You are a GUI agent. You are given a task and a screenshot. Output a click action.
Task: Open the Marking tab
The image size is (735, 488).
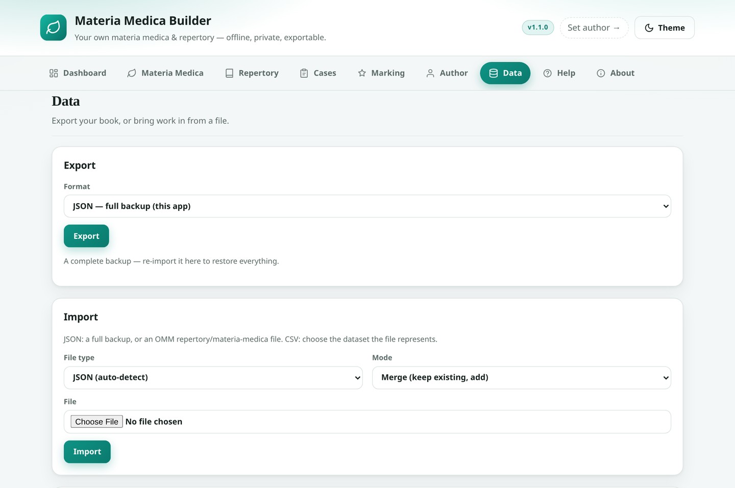point(381,74)
